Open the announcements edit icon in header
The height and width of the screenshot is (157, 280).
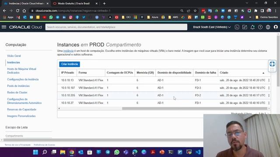pyautogui.click(x=245, y=27)
